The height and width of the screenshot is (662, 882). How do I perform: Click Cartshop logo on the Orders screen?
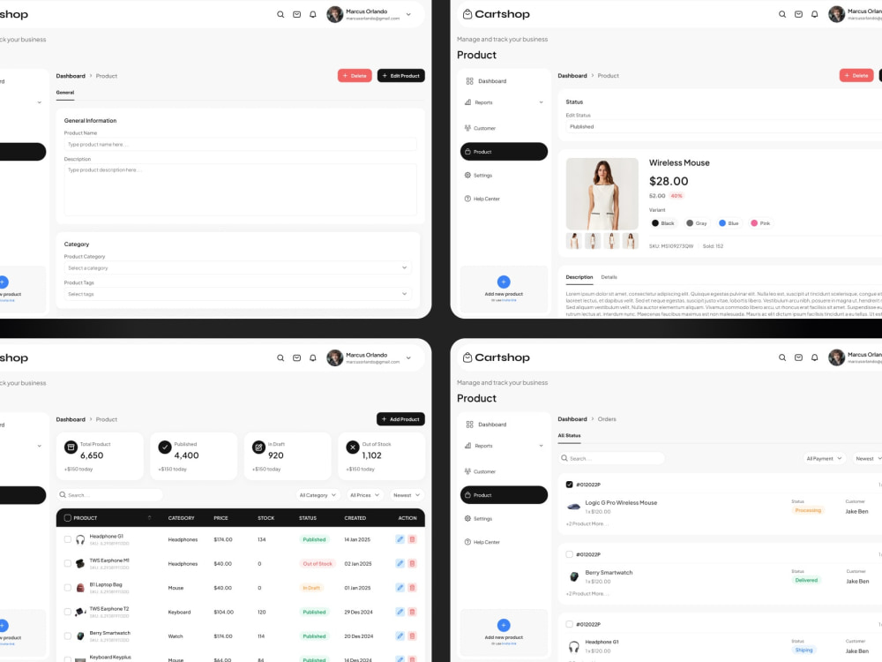point(496,357)
